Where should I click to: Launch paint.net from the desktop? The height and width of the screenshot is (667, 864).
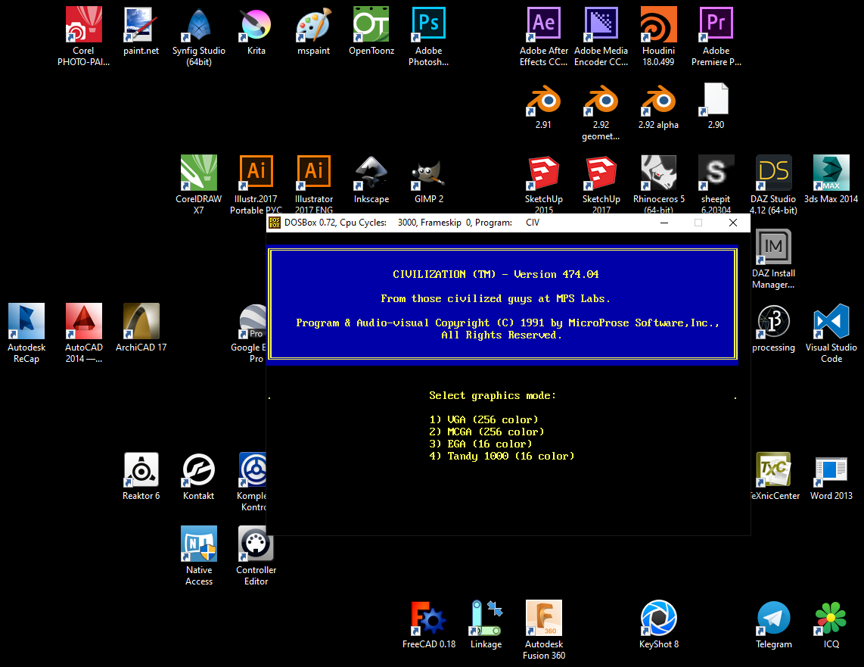pyautogui.click(x=141, y=25)
